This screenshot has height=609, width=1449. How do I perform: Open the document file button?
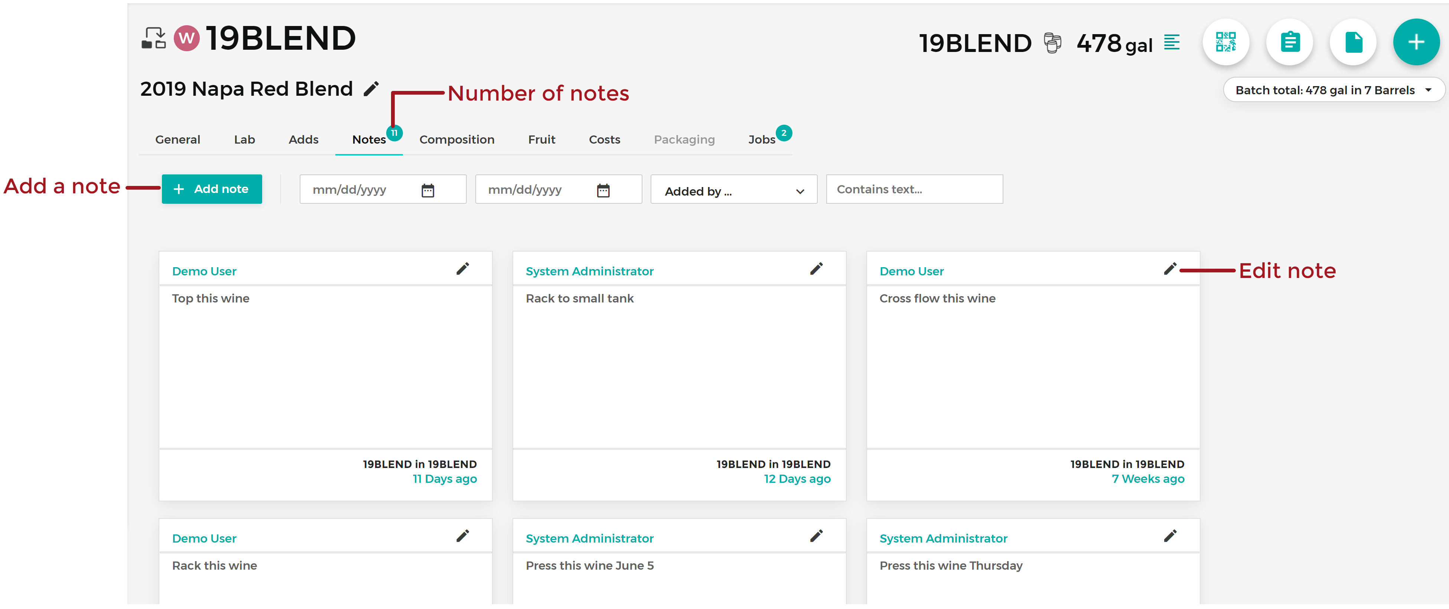[1353, 42]
